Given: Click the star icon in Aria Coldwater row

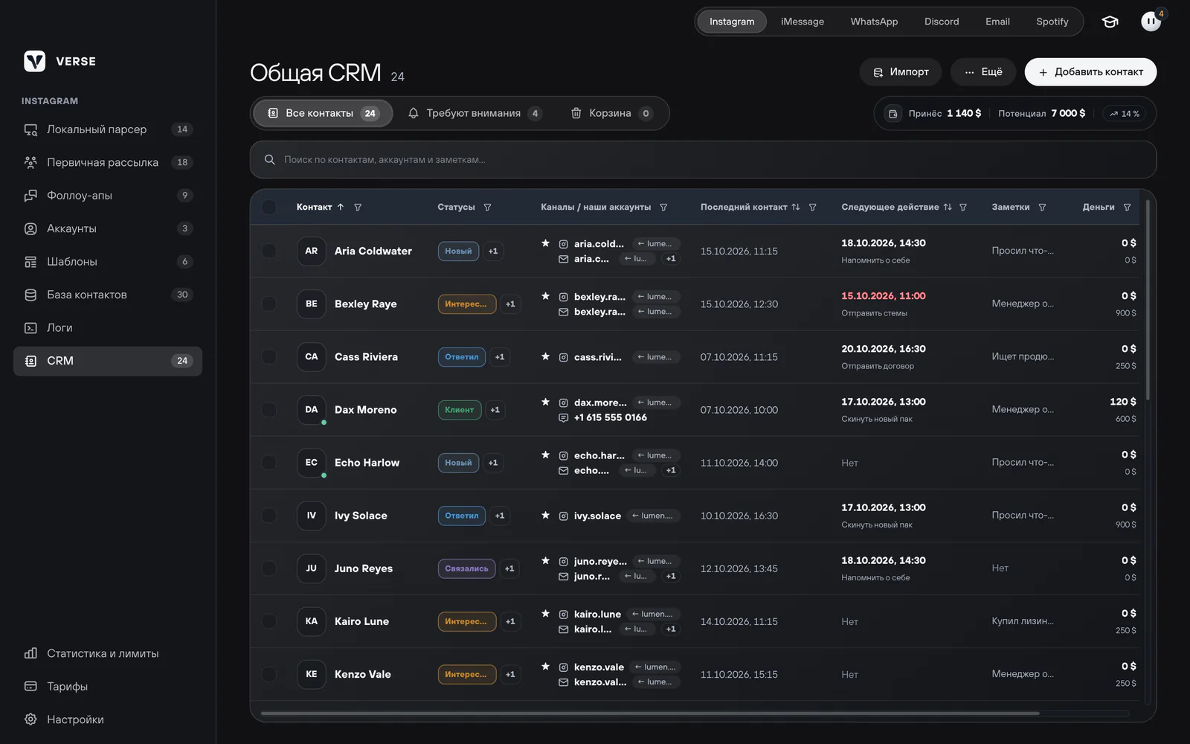Looking at the screenshot, I should tap(545, 243).
